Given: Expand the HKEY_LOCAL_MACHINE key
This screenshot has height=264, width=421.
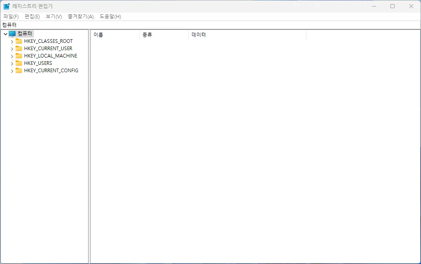Looking at the screenshot, I should coord(12,56).
